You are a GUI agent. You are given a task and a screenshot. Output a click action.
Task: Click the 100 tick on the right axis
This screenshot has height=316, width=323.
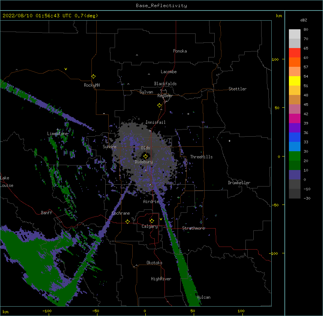coord(275,59)
